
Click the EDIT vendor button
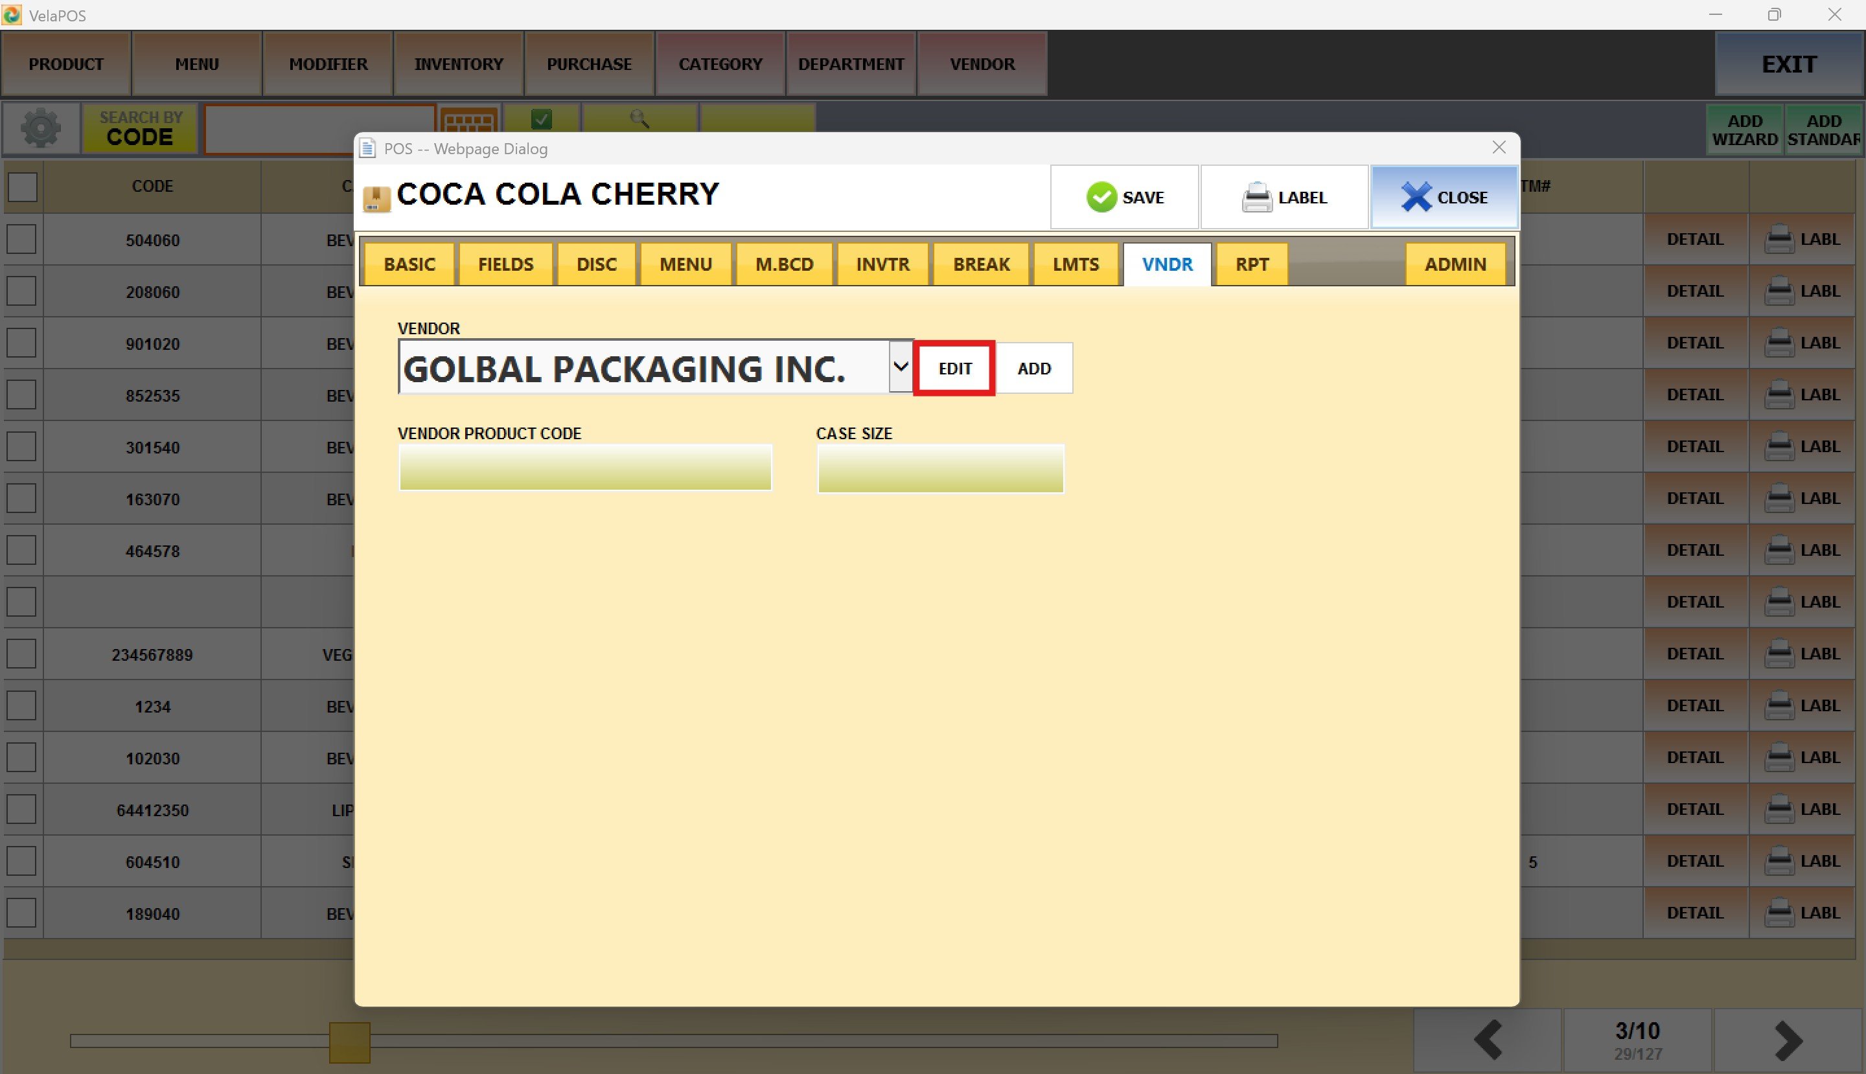click(x=954, y=368)
